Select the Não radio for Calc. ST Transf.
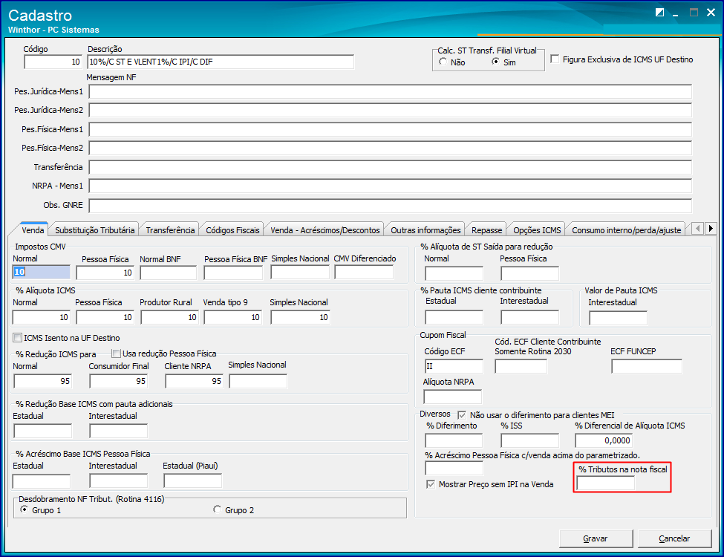724x557 pixels. pyautogui.click(x=443, y=62)
